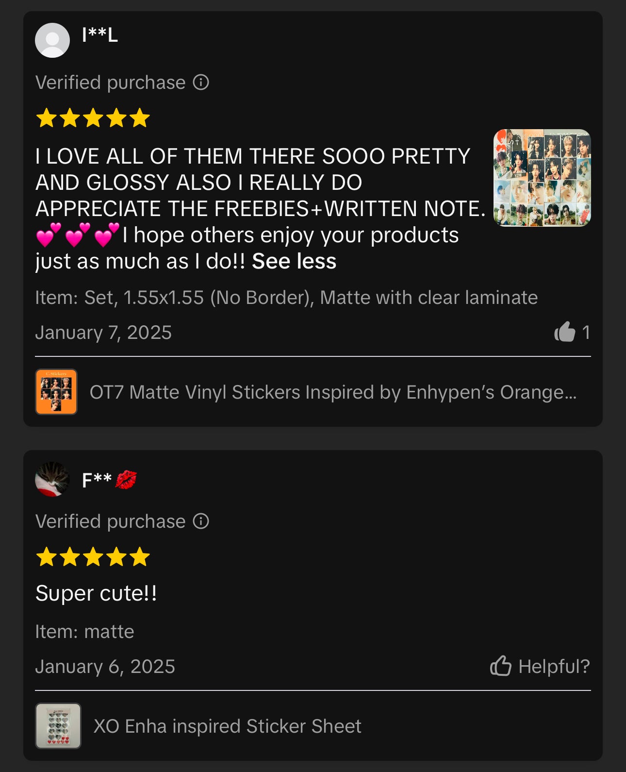
Task: Click the filled thumbs-up icon on I**L's review
Action: [565, 332]
